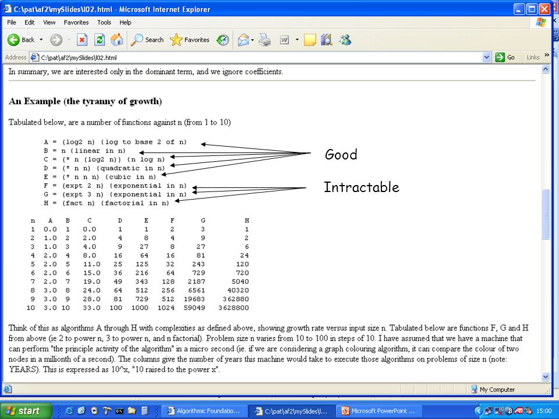Image resolution: width=559 pixels, height=419 pixels.
Task: Expand the Links chevron overflow
Action: click(x=547, y=55)
